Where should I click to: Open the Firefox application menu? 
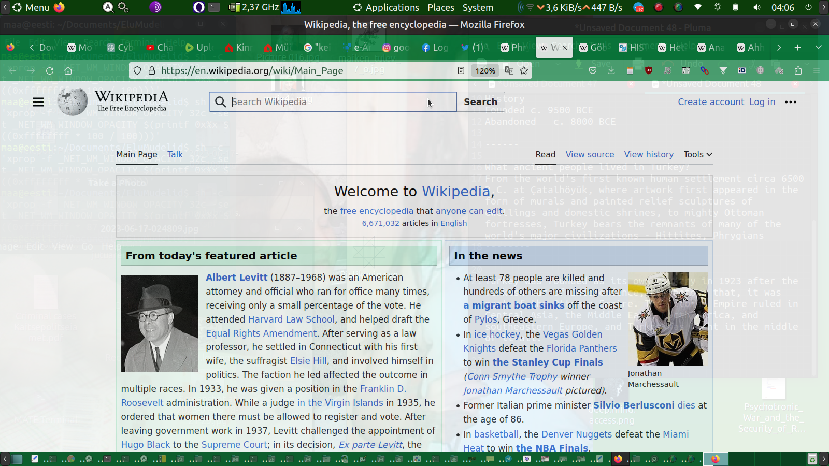click(817, 71)
